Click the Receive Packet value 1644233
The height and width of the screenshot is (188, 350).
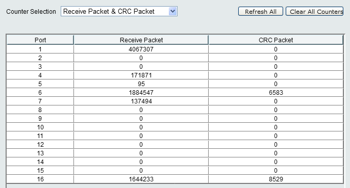[141, 179]
